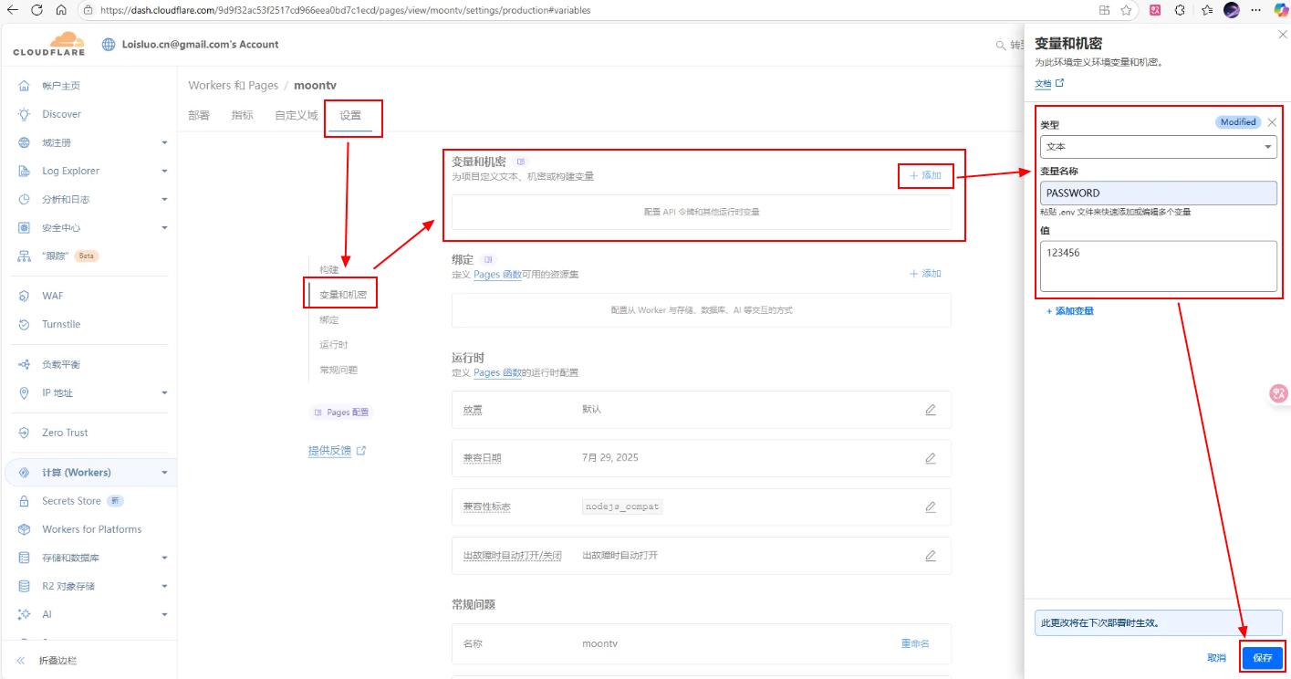
Task: Edit 出故障时自动打开/关闭 with its pencil icon
Action: tap(931, 555)
